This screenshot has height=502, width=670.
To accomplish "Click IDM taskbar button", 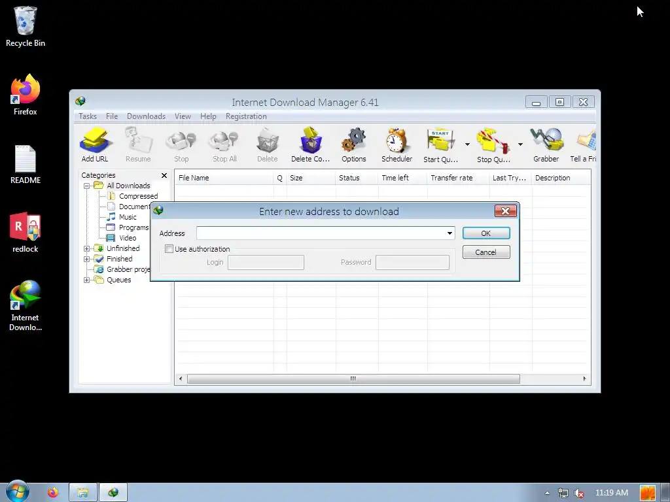I will [x=113, y=493].
